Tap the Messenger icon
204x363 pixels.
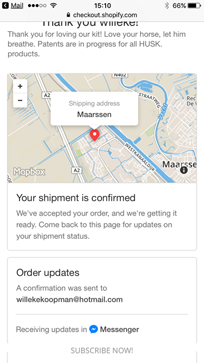[x=94, y=329]
